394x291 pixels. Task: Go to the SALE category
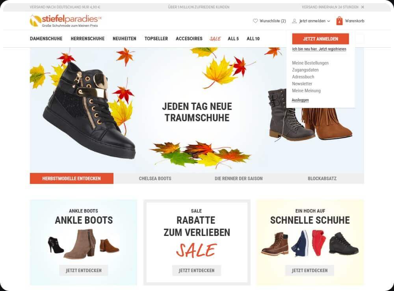pos(215,39)
